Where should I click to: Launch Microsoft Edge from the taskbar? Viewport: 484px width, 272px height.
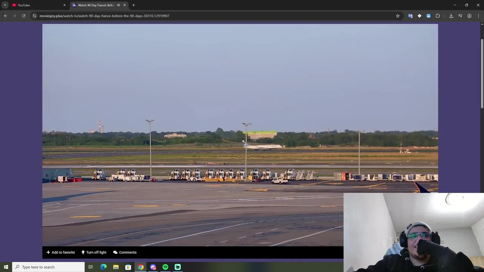coord(104,267)
